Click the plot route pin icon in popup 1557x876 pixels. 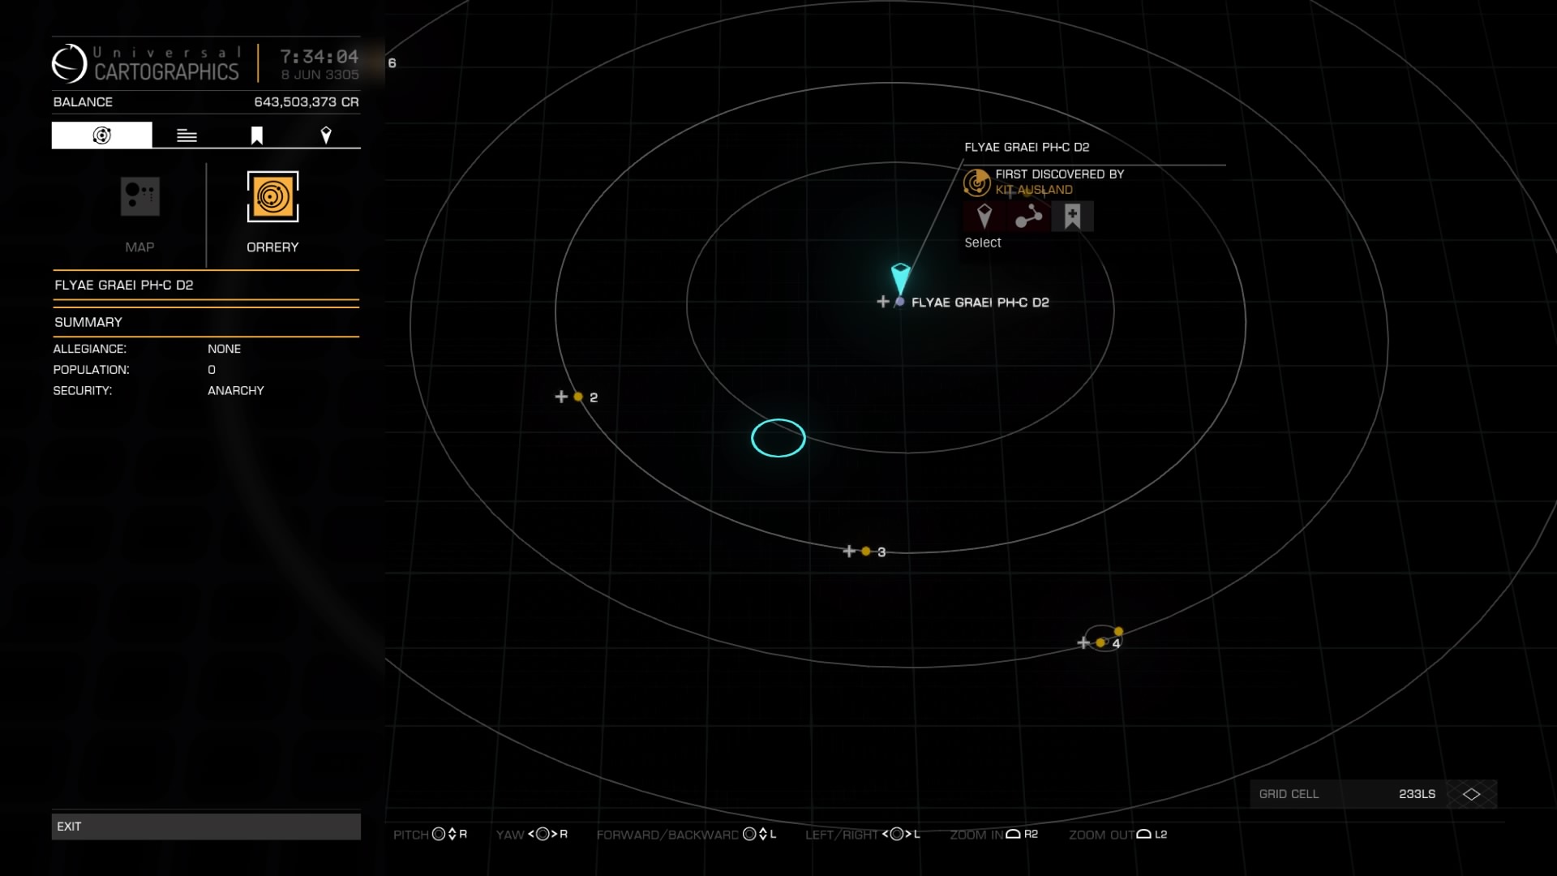pyautogui.click(x=984, y=217)
